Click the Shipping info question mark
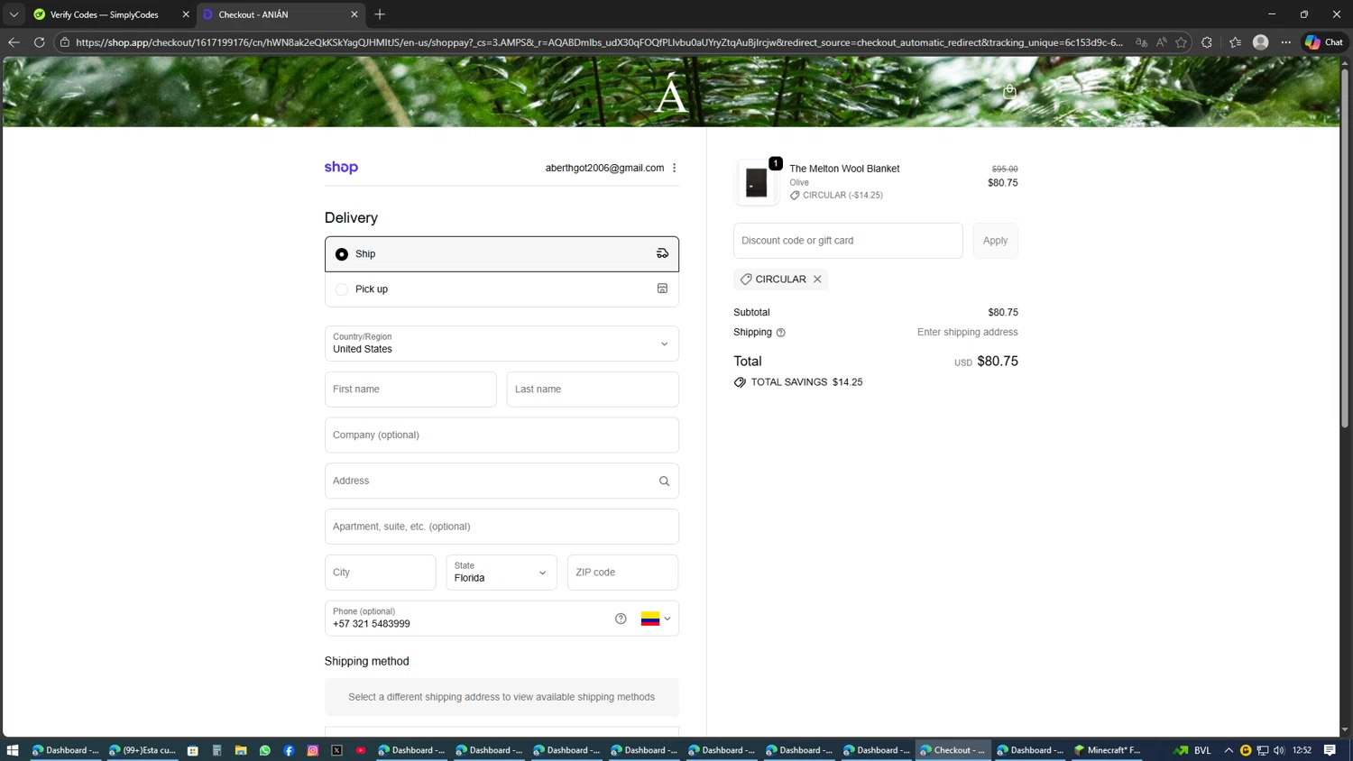 (781, 333)
